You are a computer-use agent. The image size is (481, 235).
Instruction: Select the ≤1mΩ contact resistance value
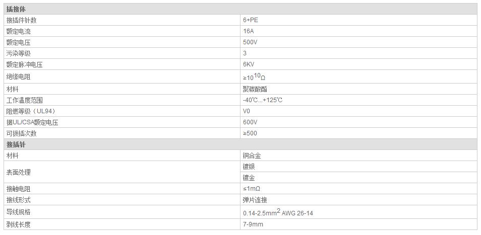pos(252,189)
